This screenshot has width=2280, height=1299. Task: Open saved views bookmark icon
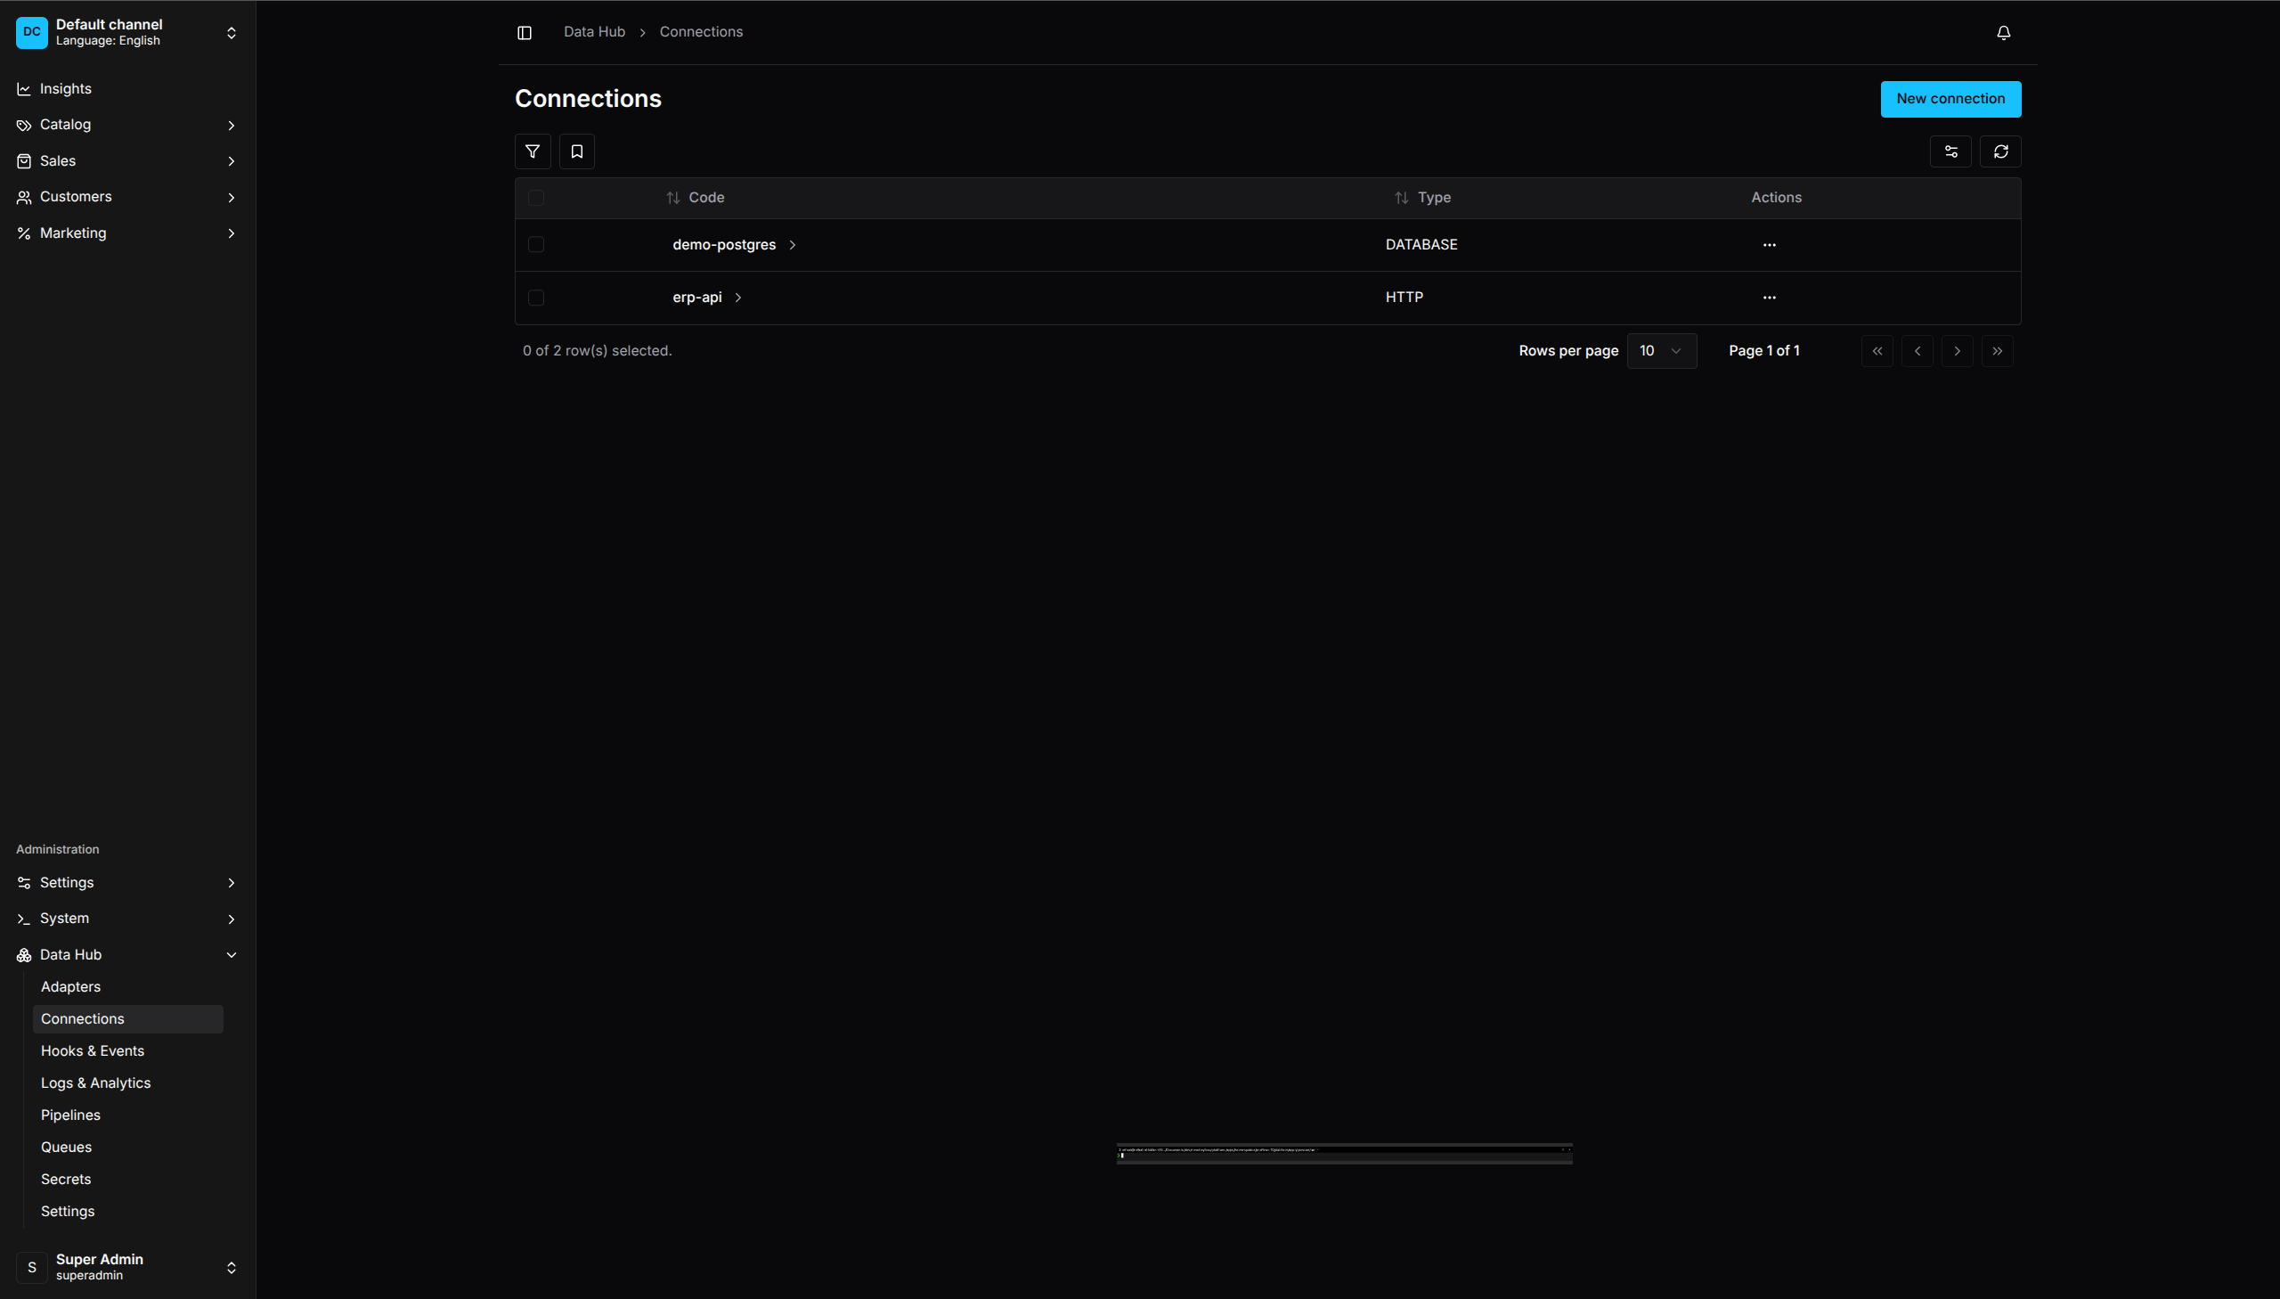click(x=577, y=151)
